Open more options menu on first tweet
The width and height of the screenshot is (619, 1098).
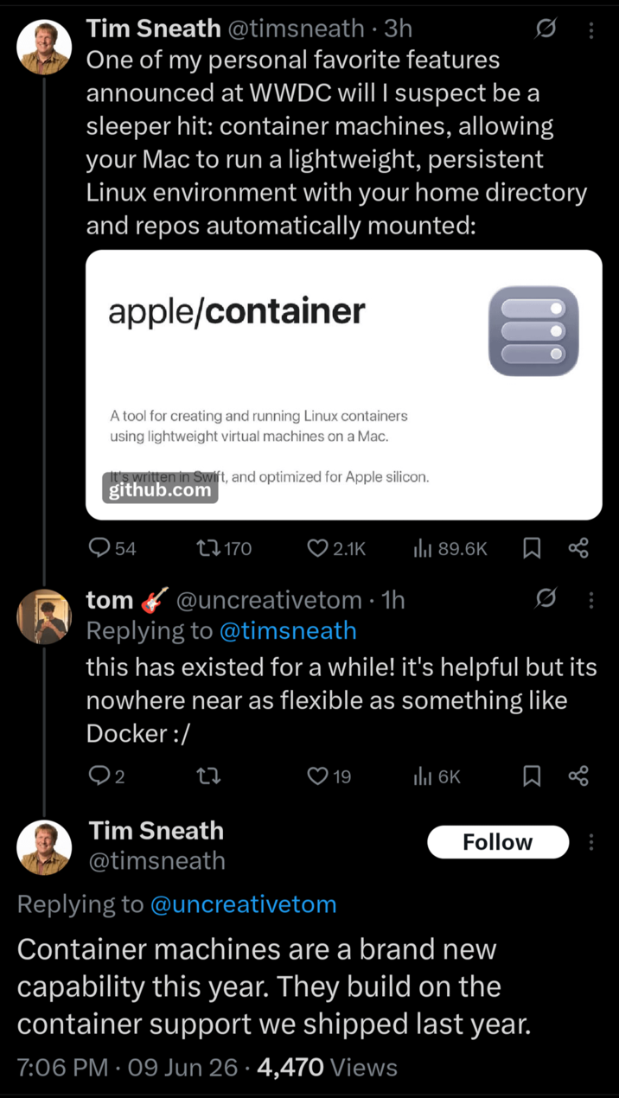point(591,29)
